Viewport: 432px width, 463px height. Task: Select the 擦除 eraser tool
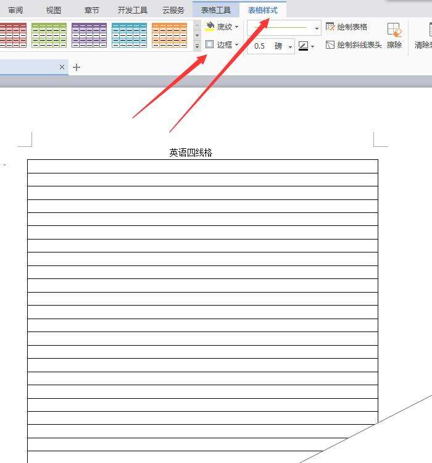click(x=394, y=36)
